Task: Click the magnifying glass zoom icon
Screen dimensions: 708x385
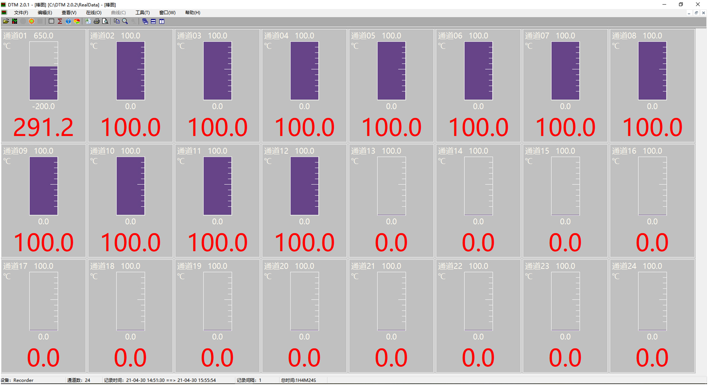Action: pos(125,21)
